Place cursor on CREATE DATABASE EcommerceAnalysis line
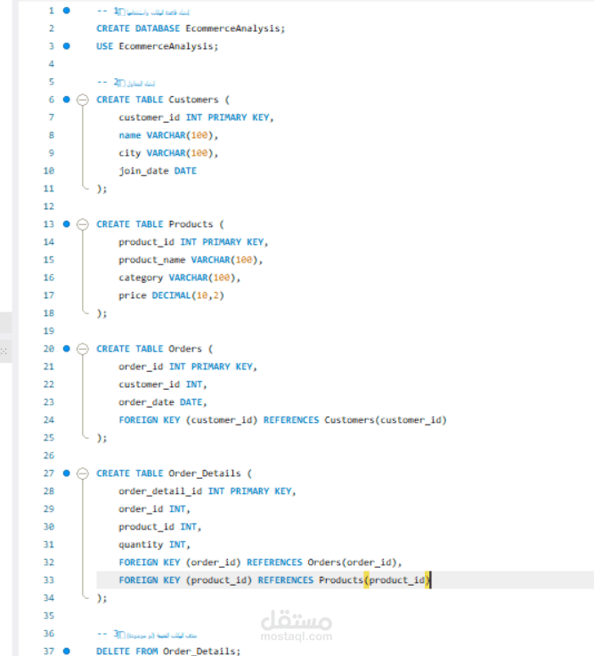Image resolution: width=594 pixels, height=656 pixels. tap(191, 28)
